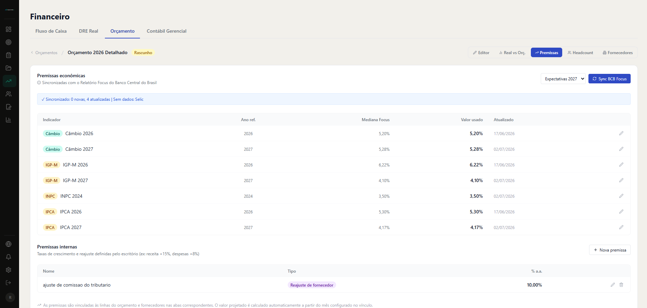Click Sync BCB Focus button
Viewport: 647px width, 308px height.
point(610,79)
